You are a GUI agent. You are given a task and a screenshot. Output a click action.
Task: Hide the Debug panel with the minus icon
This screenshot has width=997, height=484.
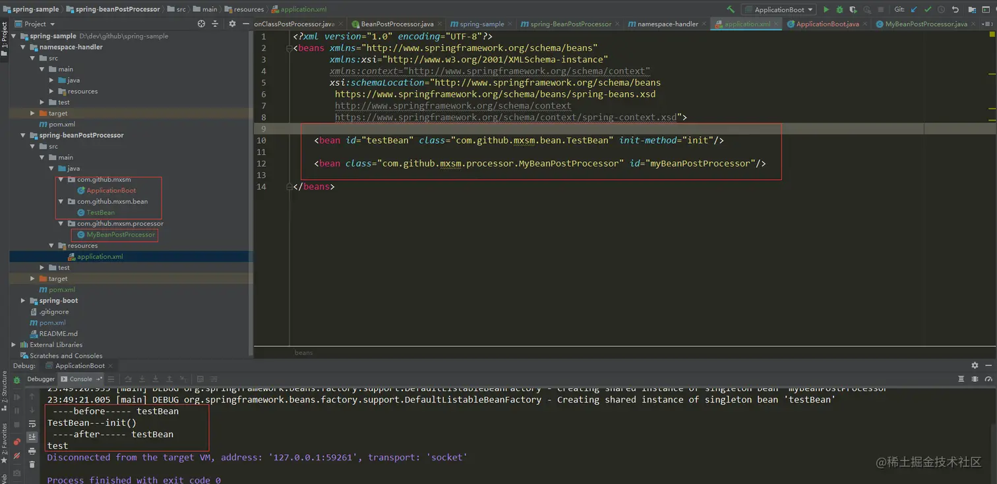988,365
